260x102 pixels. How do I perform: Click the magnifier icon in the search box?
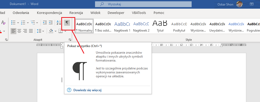tap(102, 4)
